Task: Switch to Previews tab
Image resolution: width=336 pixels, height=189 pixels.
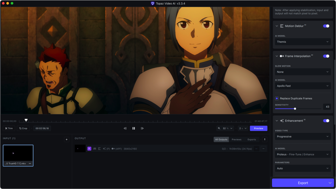Action: pyautogui.click(x=236, y=140)
